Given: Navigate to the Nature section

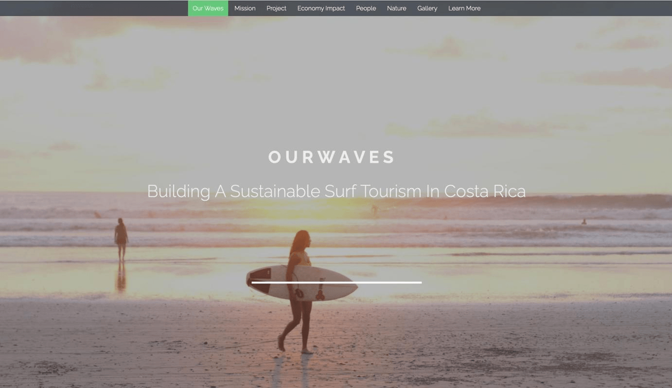Looking at the screenshot, I should 396,8.
